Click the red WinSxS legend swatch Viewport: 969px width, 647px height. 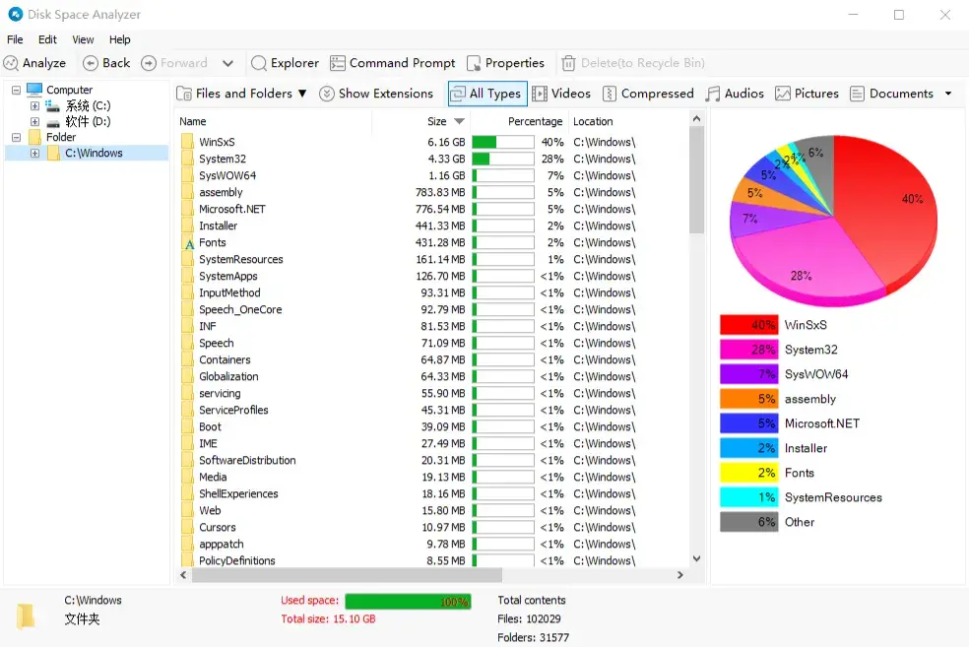748,325
